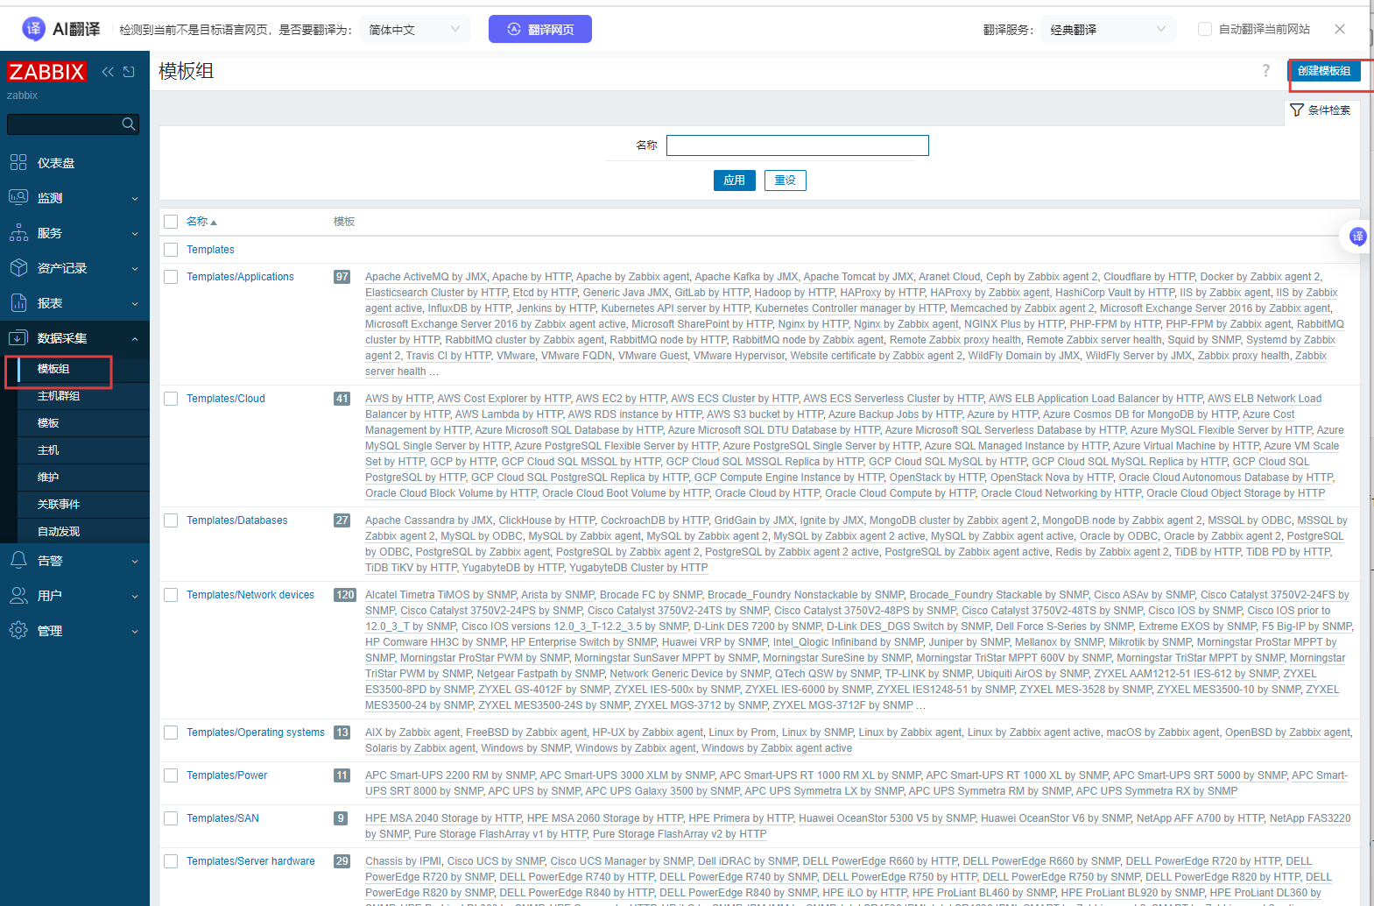Open the Templates/Cloud group link
1374x906 pixels.
226,399
